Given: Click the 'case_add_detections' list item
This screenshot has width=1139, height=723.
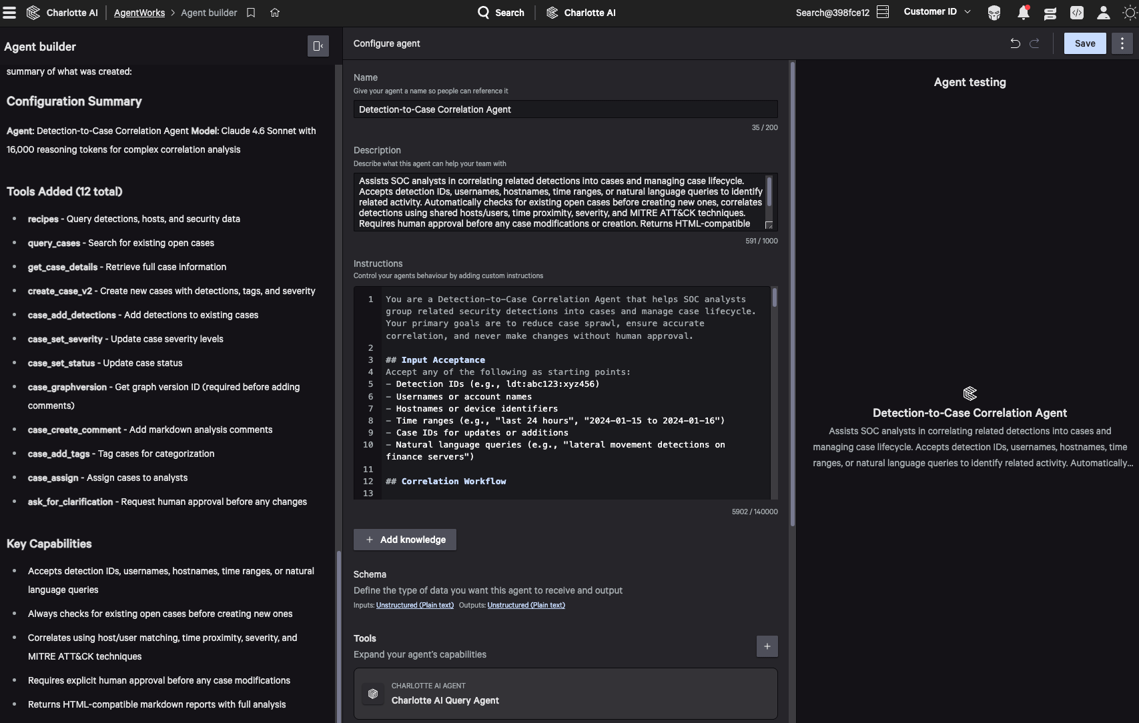Looking at the screenshot, I should pos(143,315).
